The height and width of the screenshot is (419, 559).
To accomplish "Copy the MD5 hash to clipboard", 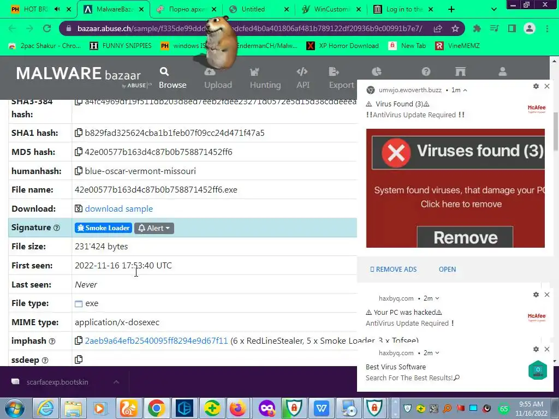I will (x=79, y=152).
